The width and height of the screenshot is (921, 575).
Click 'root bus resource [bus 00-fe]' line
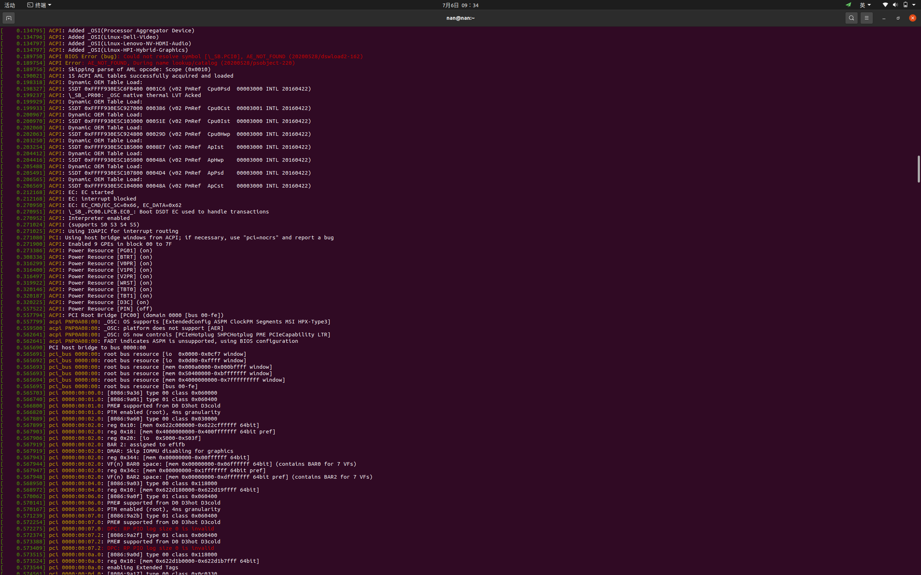(99, 386)
